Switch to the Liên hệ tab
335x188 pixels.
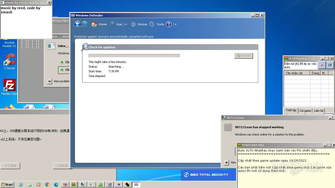[319, 111]
